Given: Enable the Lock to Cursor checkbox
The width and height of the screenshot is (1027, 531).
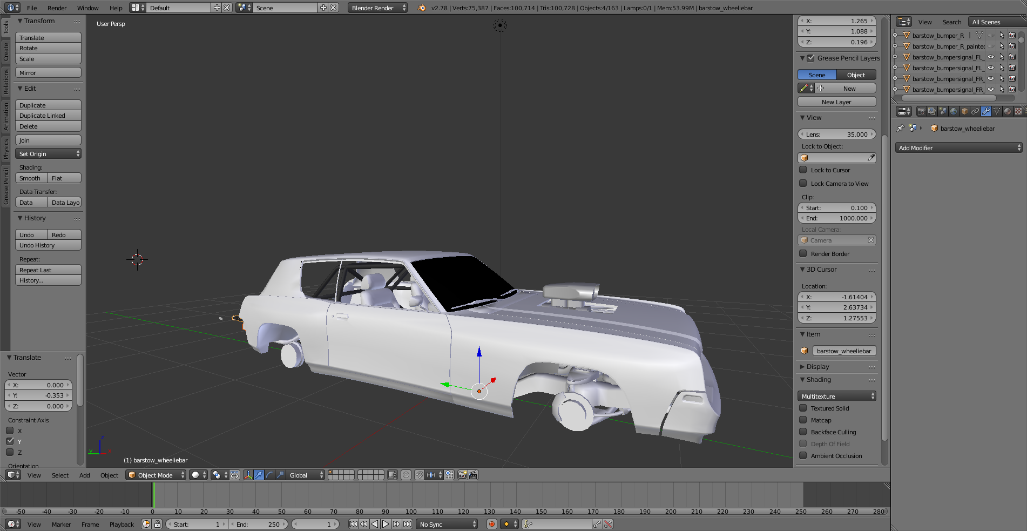Looking at the screenshot, I should click(x=803, y=170).
